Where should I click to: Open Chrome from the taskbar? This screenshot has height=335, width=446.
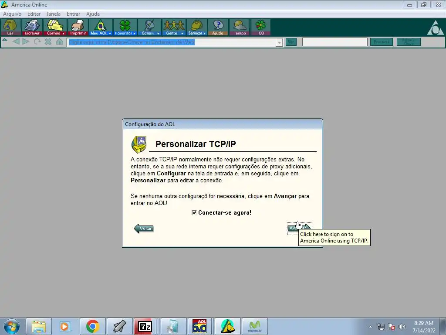tap(93, 326)
